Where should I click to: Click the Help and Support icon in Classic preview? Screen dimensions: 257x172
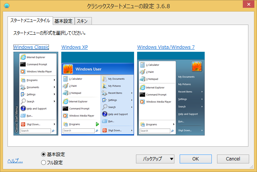[x=23, y=108]
